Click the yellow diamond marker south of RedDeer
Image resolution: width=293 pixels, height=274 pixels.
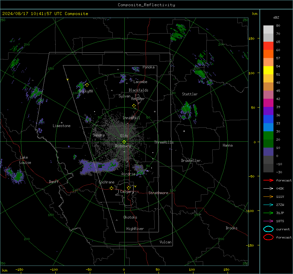[134, 106]
